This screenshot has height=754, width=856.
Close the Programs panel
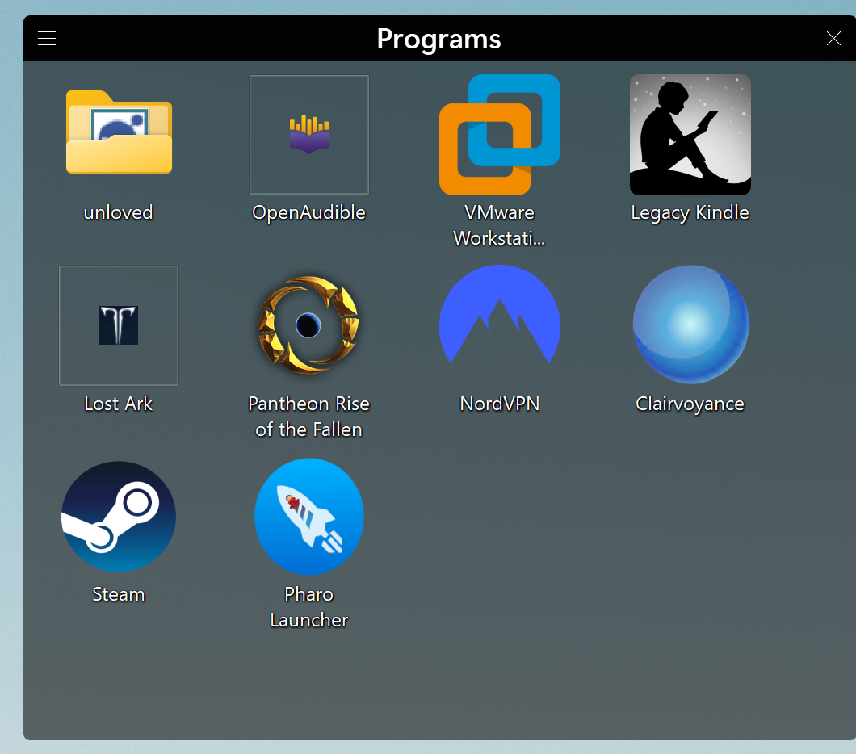tap(833, 39)
